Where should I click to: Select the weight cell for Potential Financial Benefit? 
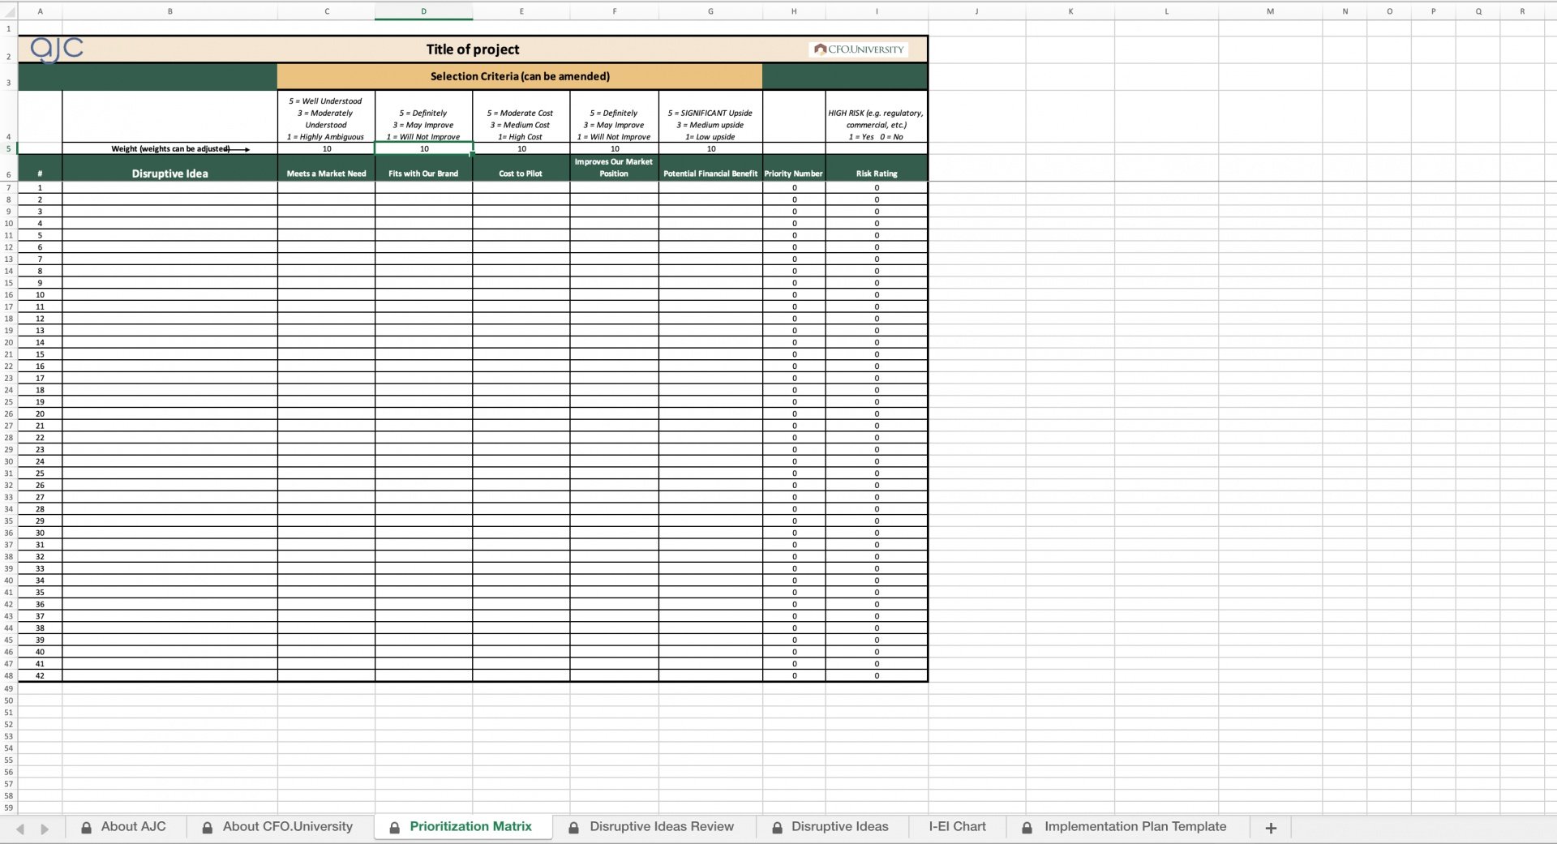click(x=711, y=148)
